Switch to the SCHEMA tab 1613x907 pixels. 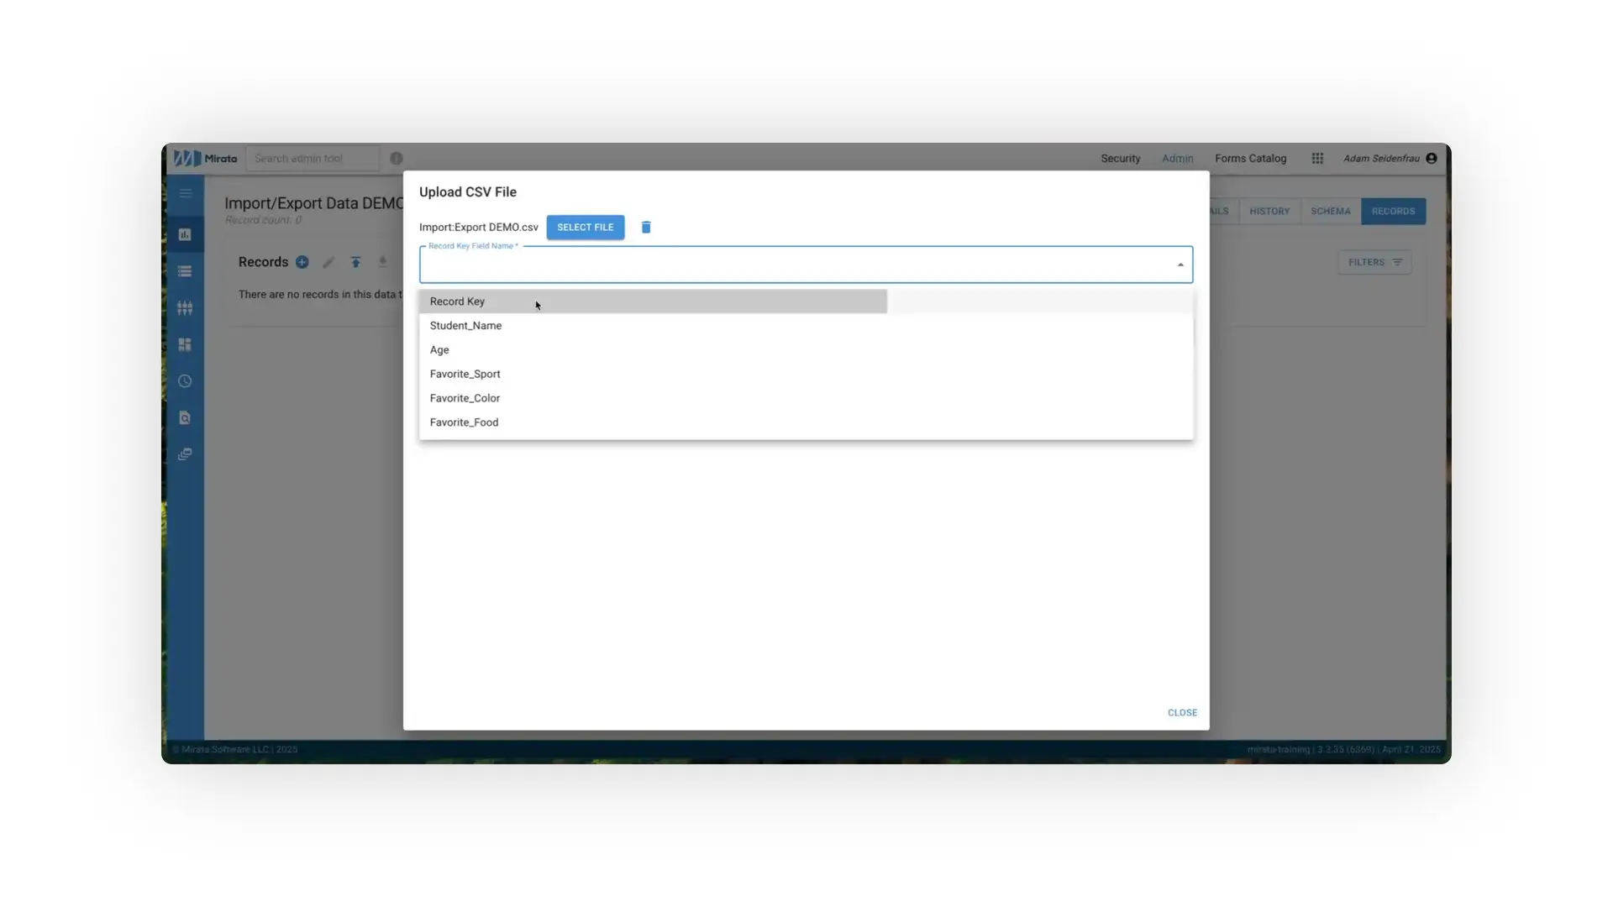(x=1330, y=211)
